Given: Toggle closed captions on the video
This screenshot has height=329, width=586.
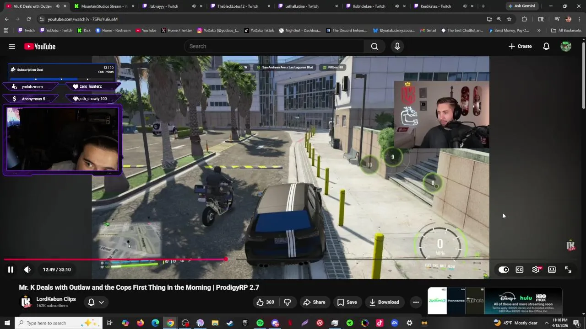Looking at the screenshot, I should pos(520,270).
